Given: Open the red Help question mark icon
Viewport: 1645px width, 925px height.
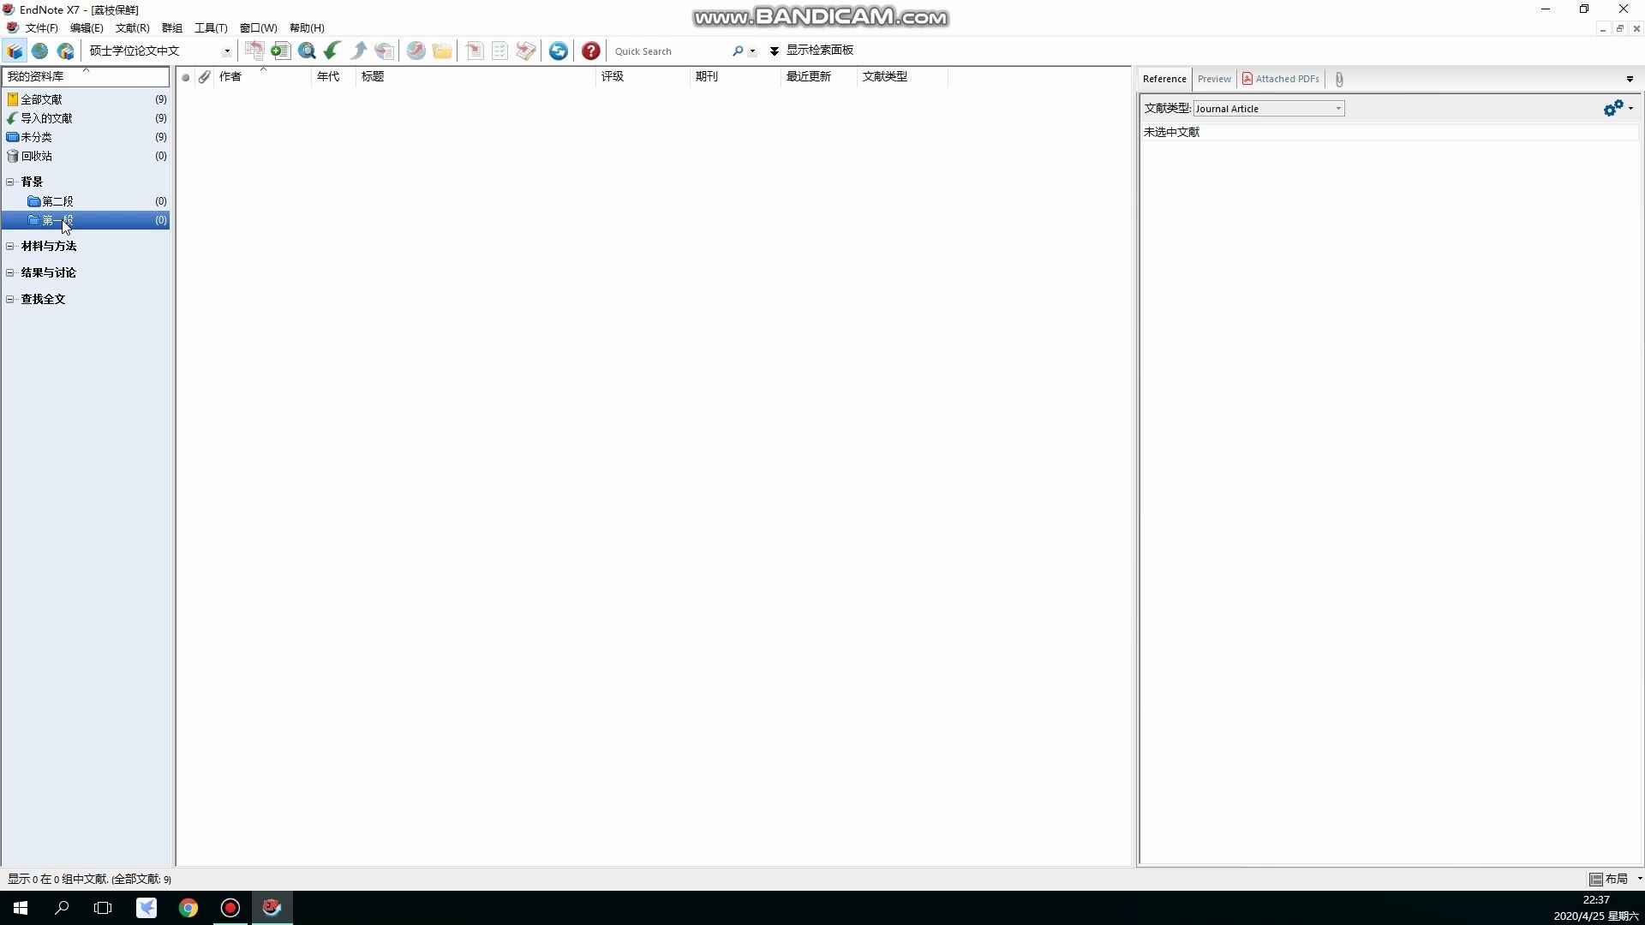Looking at the screenshot, I should (x=591, y=51).
